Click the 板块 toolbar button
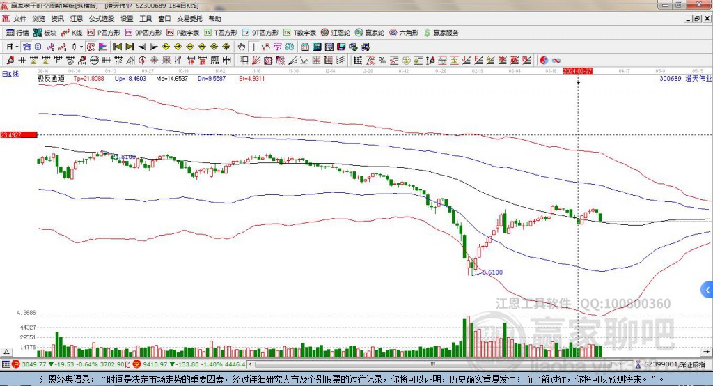Viewport: 713px width, 386px height. point(45,33)
